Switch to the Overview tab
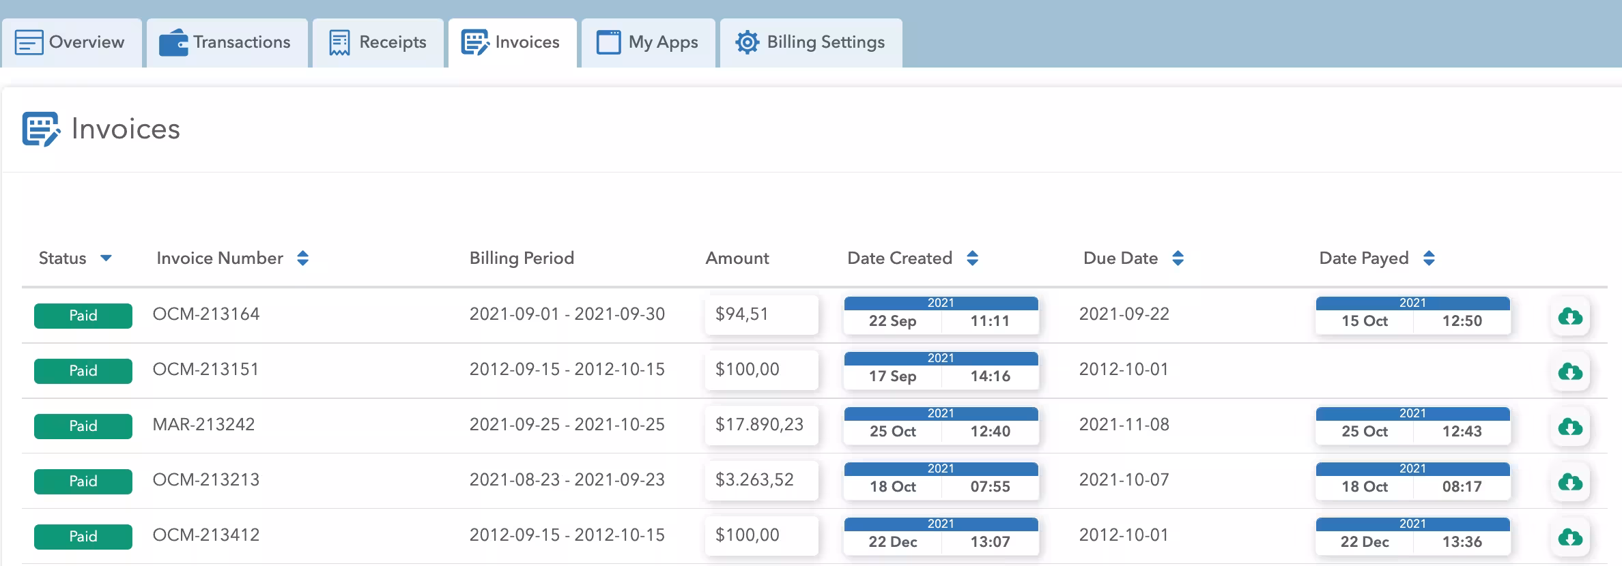 tap(71, 42)
